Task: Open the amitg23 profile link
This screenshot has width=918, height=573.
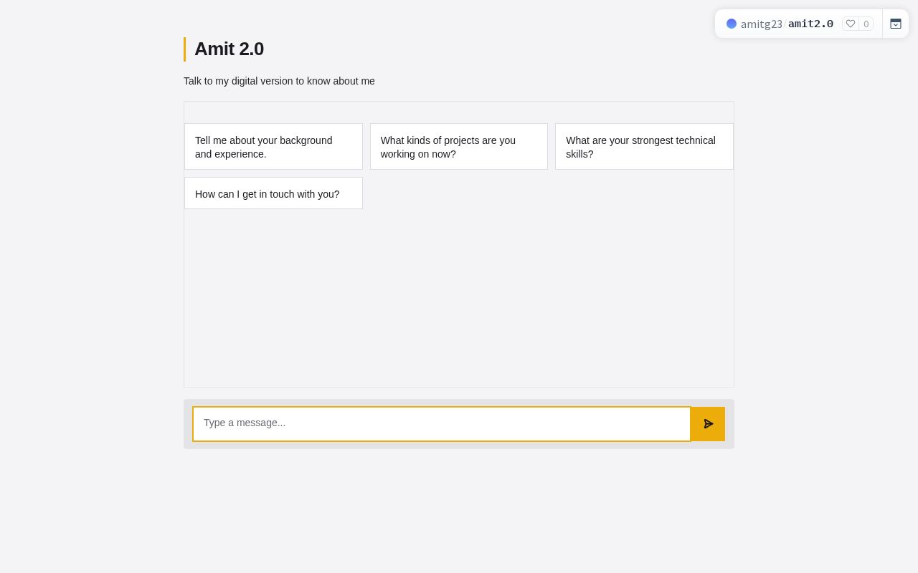Action: click(761, 24)
